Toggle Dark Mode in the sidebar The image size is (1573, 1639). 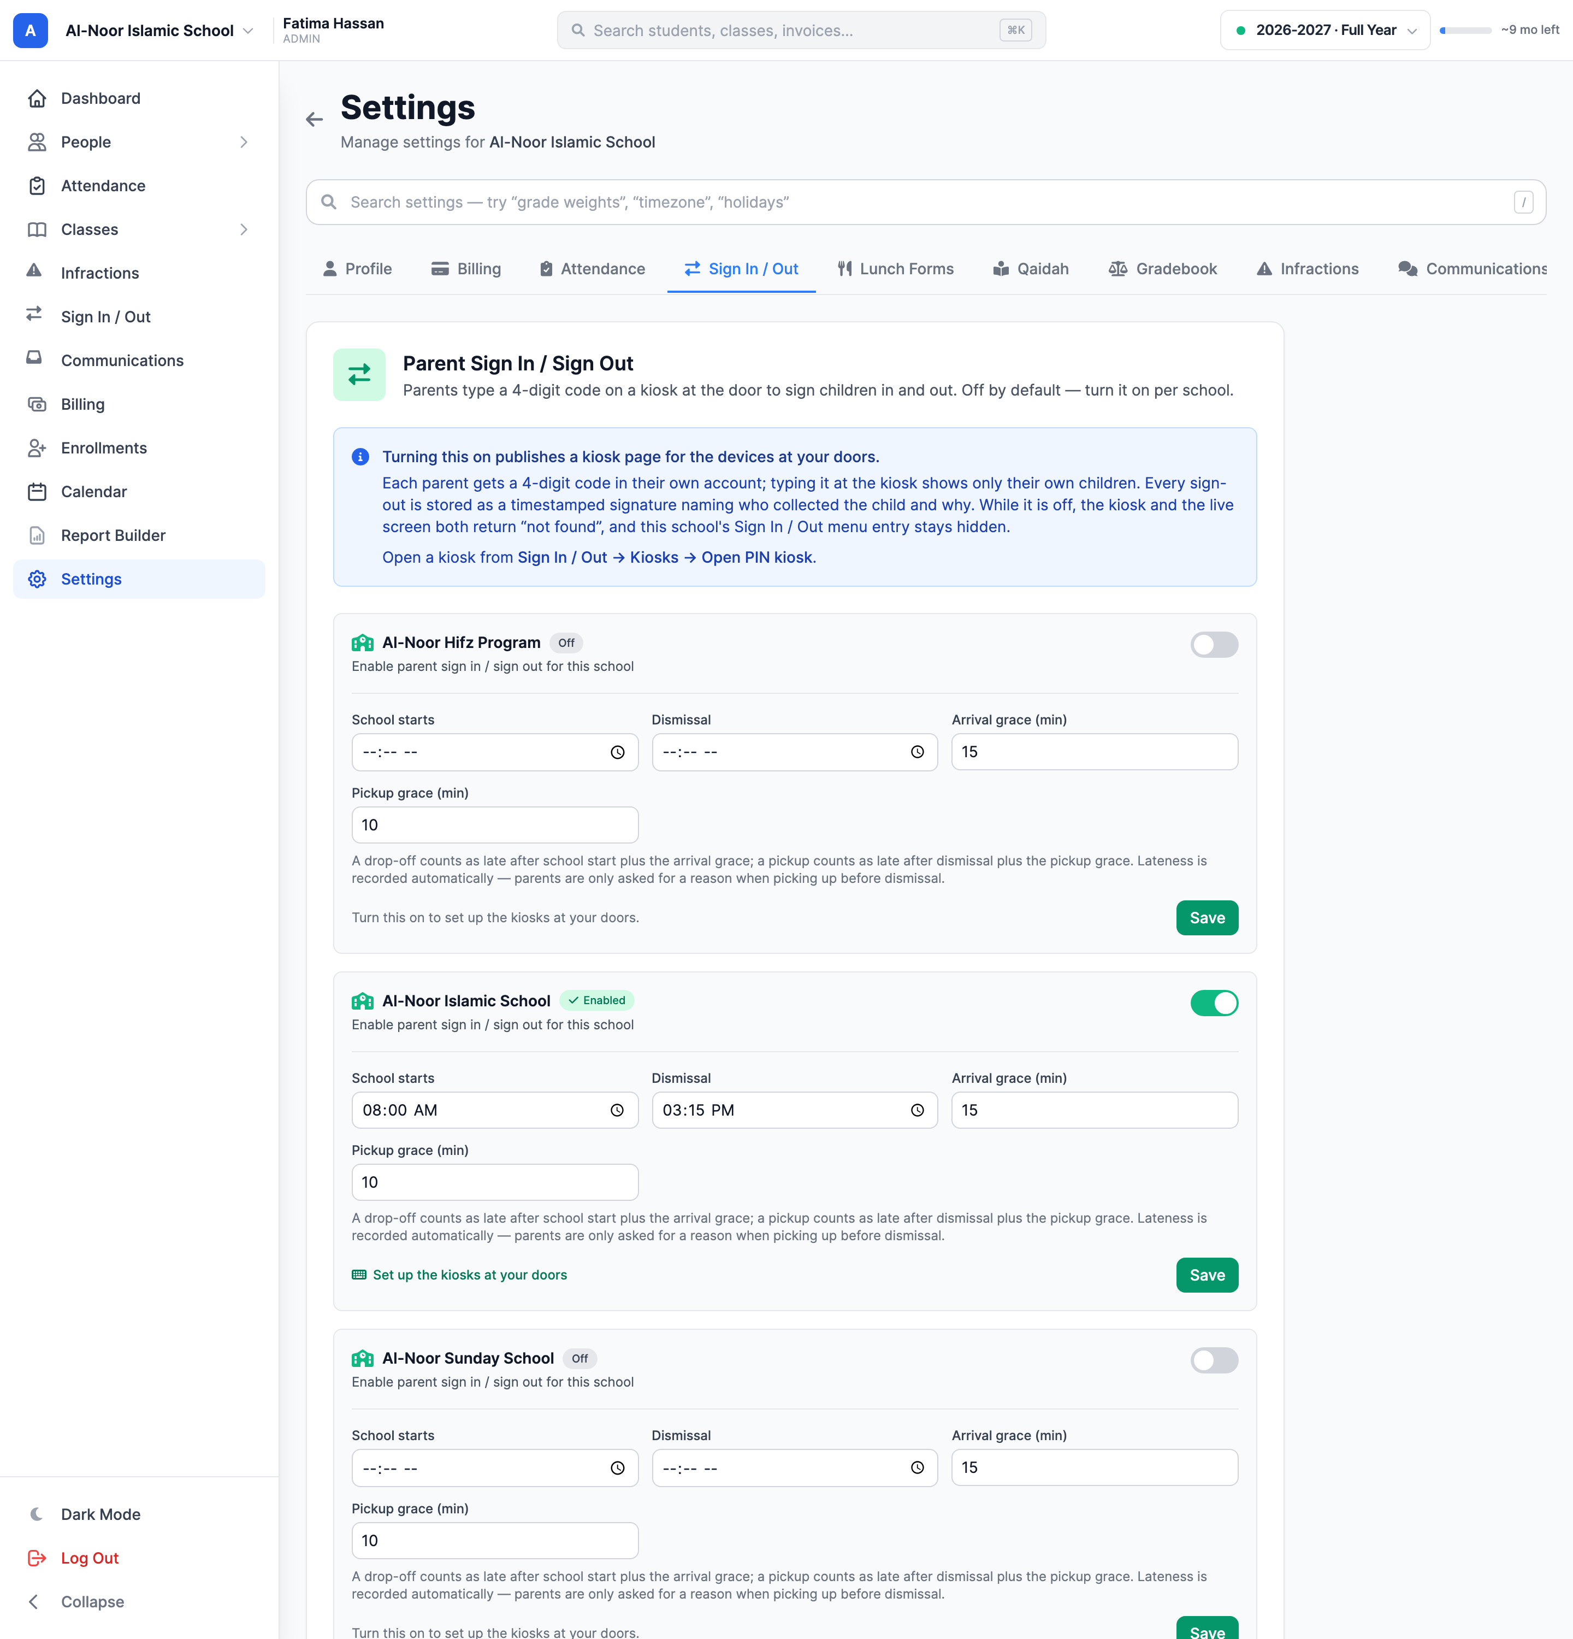[x=139, y=1514]
